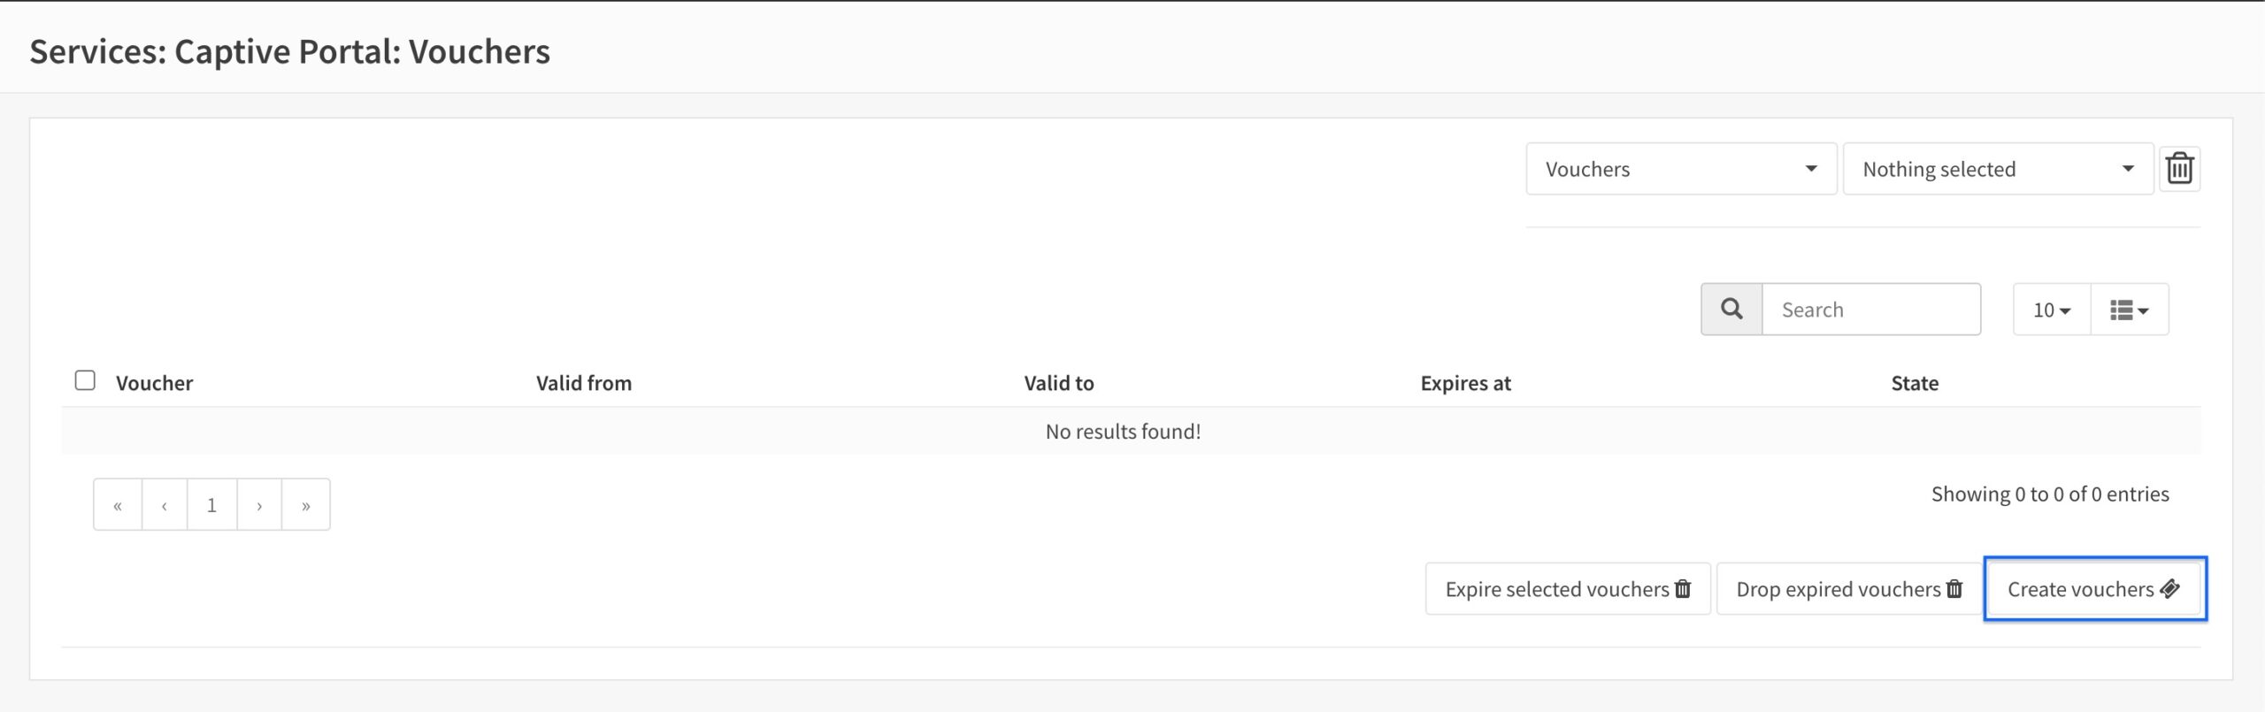Image resolution: width=2265 pixels, height=712 pixels.
Task: Open the Vouchers dropdown
Action: click(x=1681, y=169)
